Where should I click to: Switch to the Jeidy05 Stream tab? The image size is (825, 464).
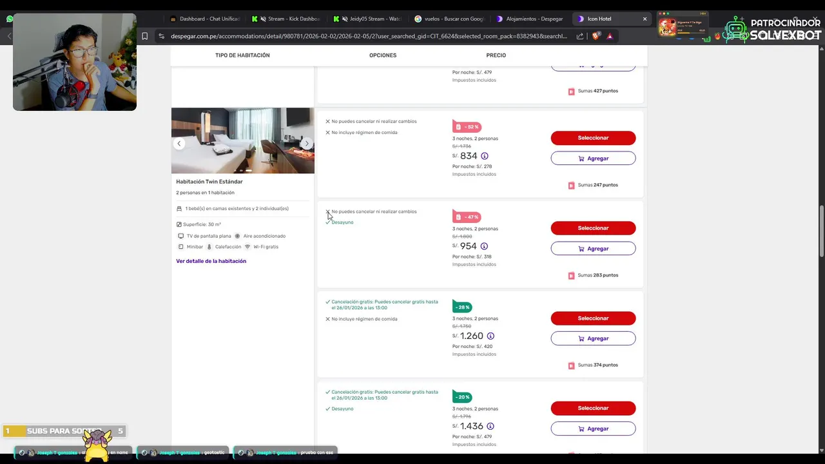pyautogui.click(x=369, y=19)
